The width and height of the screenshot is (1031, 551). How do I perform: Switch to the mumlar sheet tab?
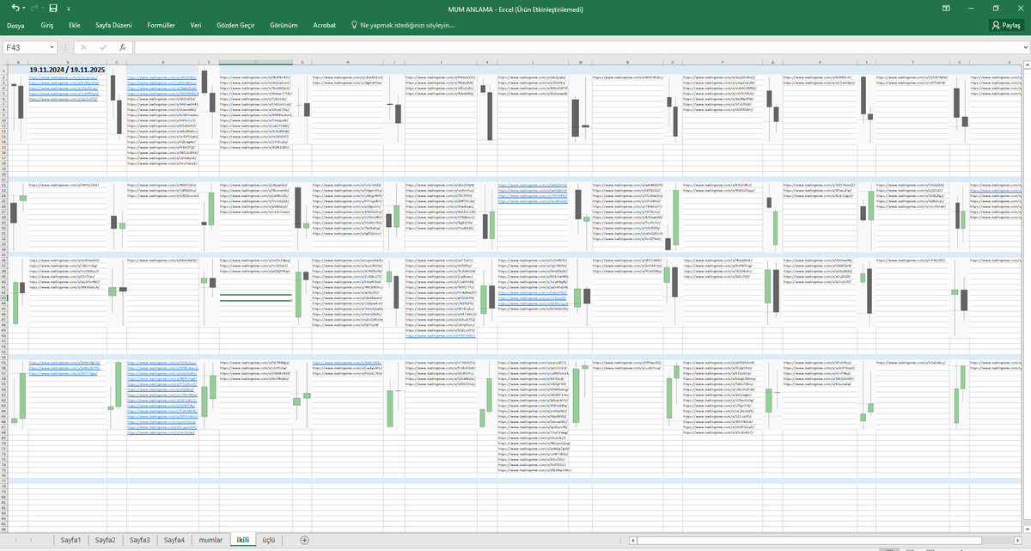[x=210, y=540]
